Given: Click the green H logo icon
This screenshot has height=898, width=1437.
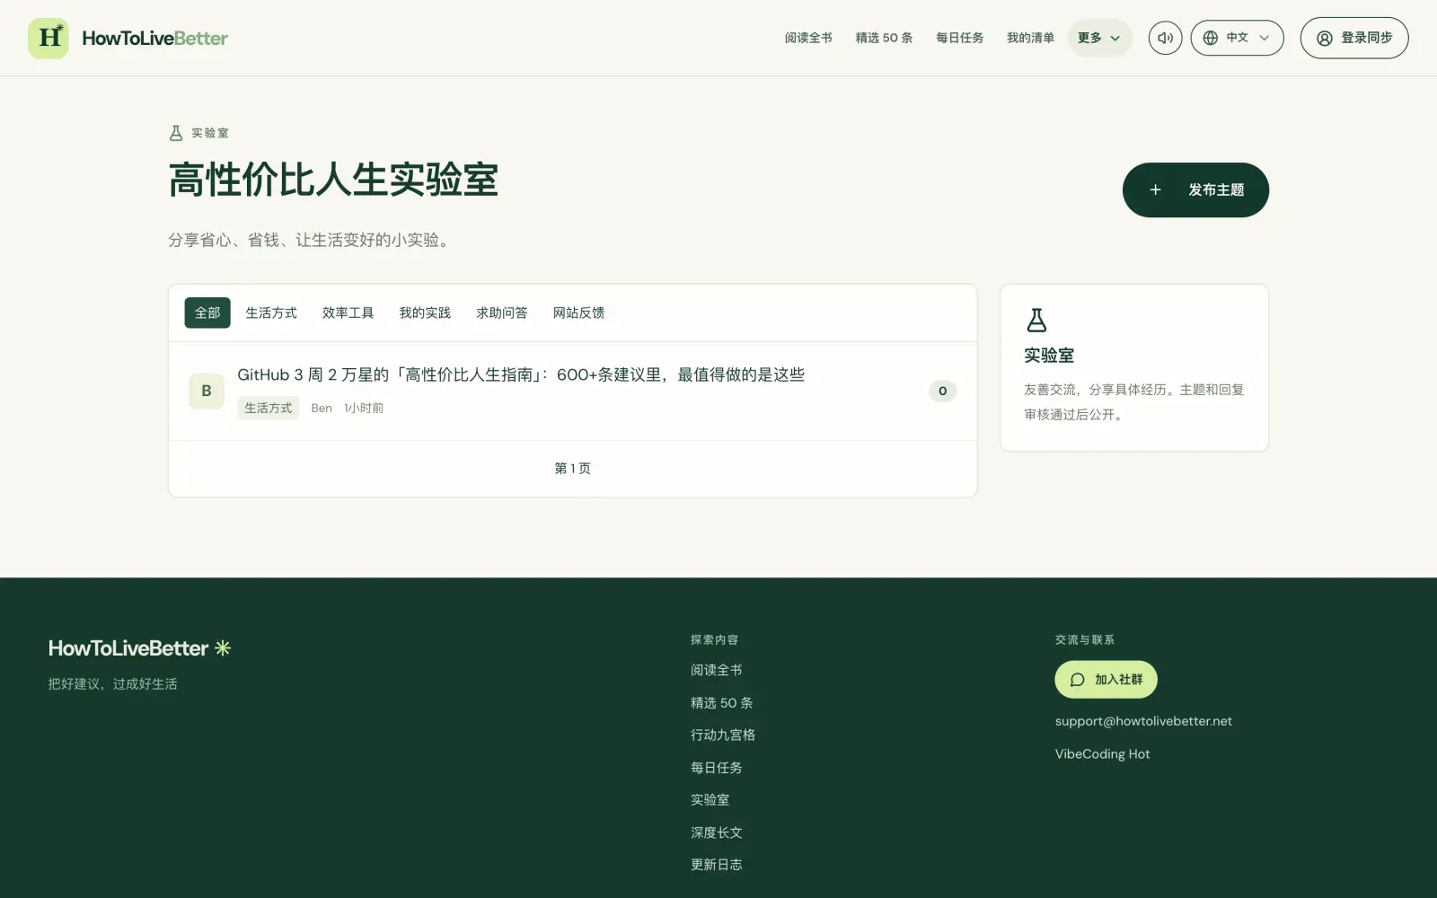Looking at the screenshot, I should click(x=48, y=38).
